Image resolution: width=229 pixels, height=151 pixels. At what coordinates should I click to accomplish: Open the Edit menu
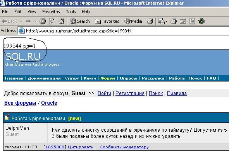18,12
